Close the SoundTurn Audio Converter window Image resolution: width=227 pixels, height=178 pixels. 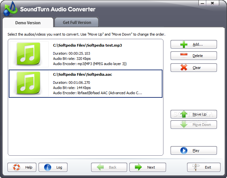point(212,3)
